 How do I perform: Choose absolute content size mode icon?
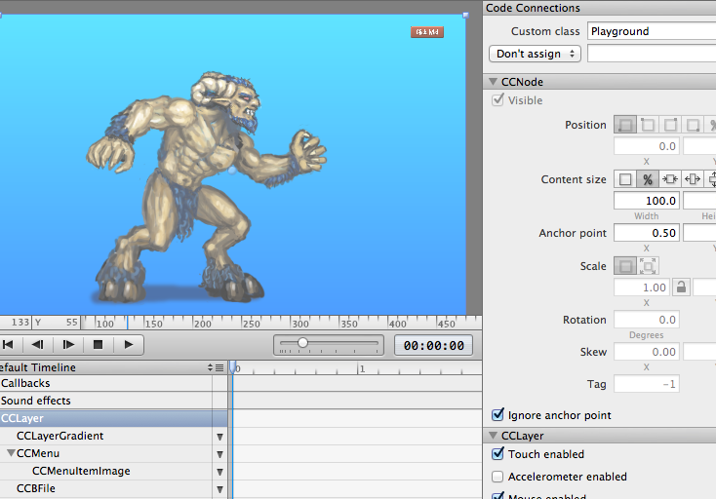pyautogui.click(x=625, y=179)
